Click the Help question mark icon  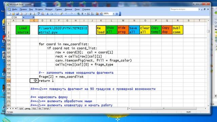click(117, 14)
